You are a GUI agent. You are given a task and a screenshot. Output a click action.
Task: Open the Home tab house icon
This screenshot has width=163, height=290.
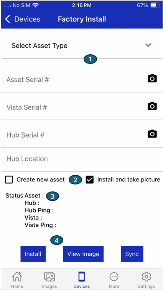[x=17, y=277]
